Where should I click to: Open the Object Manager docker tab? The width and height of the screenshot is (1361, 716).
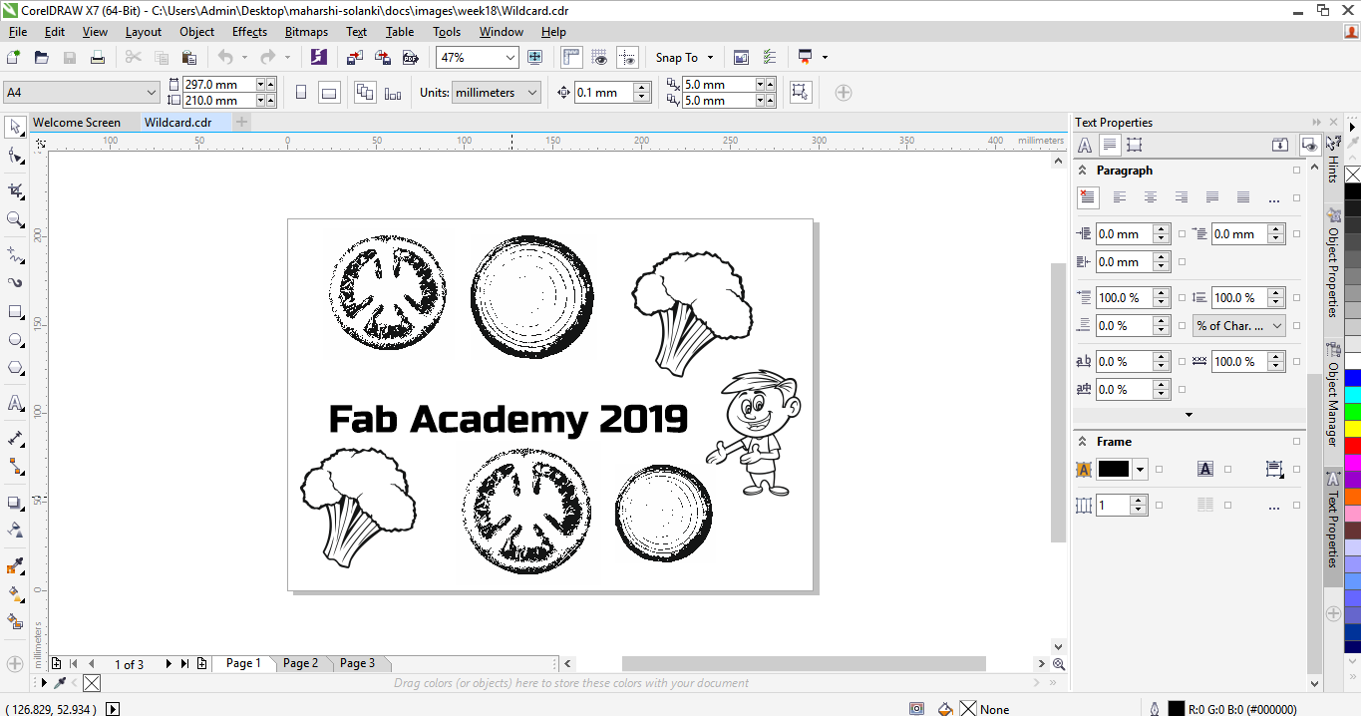pos(1332,395)
